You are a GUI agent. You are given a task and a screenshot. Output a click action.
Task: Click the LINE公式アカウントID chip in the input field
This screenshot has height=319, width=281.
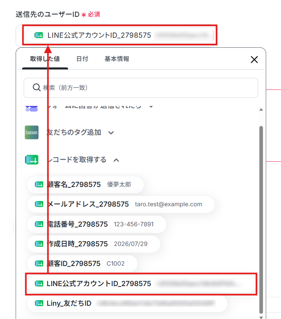coord(120,35)
